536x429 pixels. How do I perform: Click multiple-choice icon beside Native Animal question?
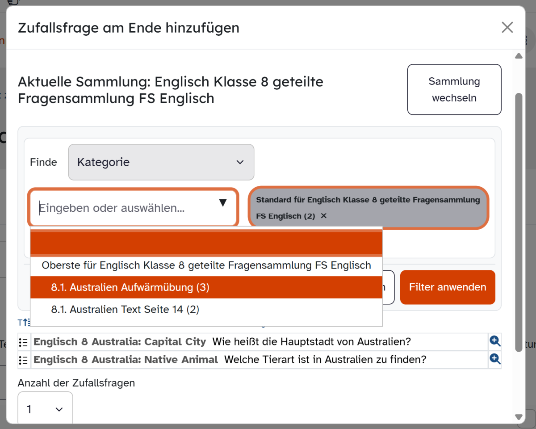(x=24, y=360)
